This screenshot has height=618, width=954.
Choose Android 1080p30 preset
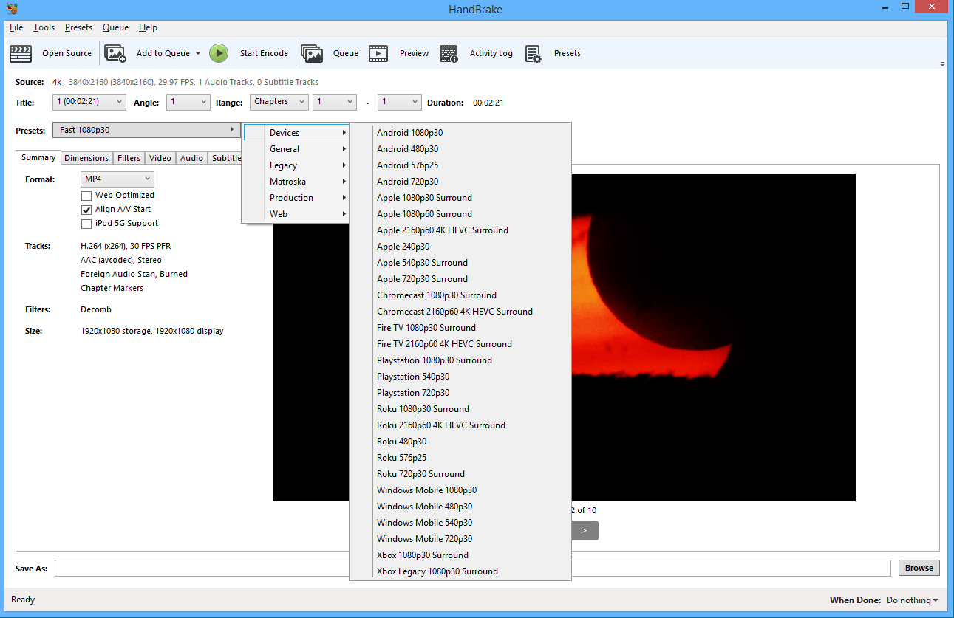pos(460,133)
